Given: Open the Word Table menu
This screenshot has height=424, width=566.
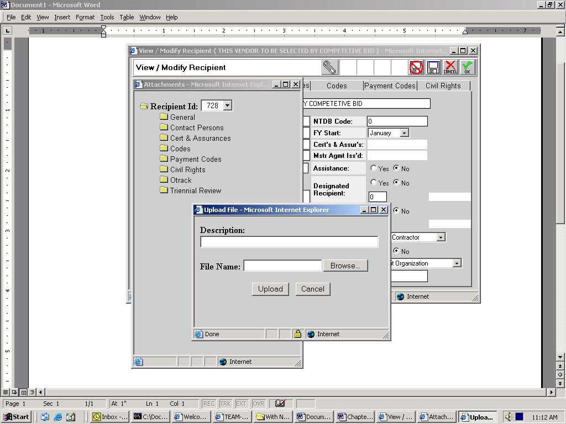Looking at the screenshot, I should coord(127,17).
